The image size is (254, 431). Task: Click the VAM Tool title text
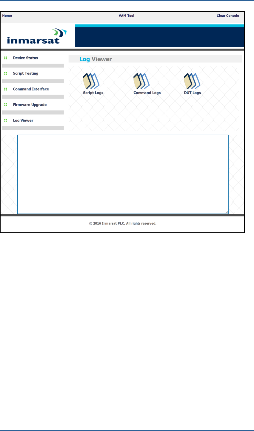tap(127, 16)
